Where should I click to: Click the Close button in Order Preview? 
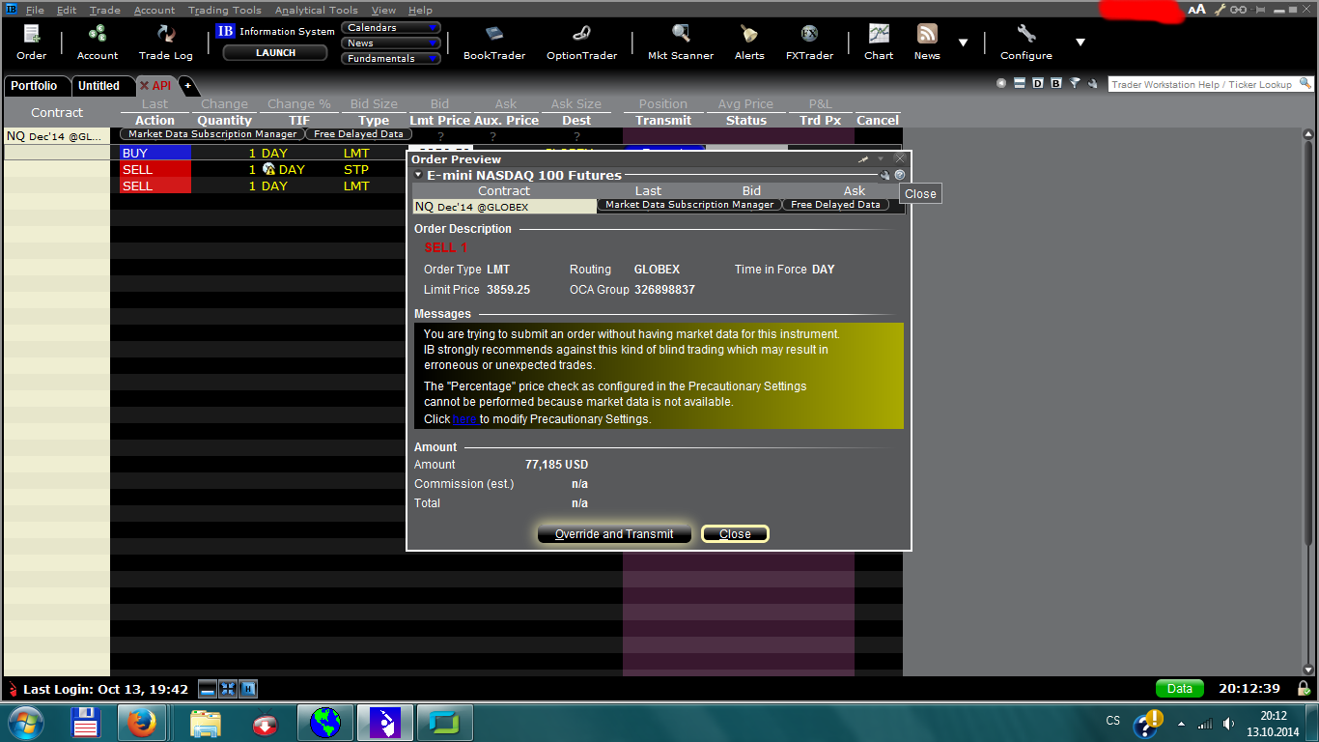(735, 534)
